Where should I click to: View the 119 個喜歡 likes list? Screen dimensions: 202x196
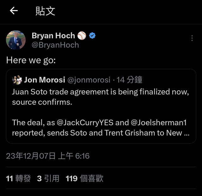coord(84,179)
